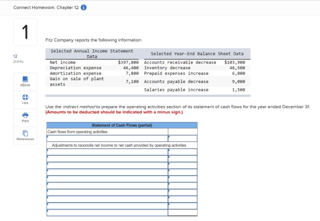This screenshot has height=221, width=320.
Task: Select the Amortization expense label
Action: click(75, 73)
